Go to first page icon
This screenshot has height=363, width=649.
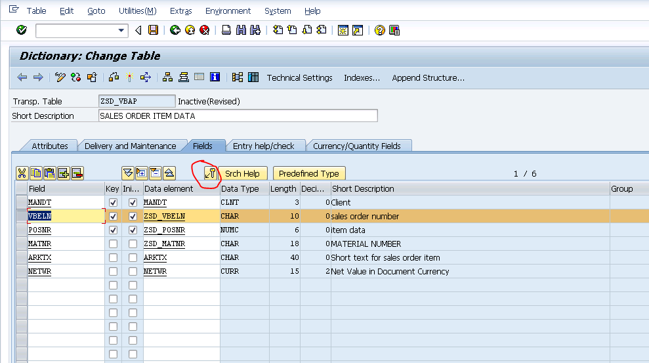[x=278, y=30]
